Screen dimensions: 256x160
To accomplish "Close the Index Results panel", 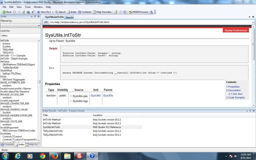I will pyautogui.click(x=254, y=111).
